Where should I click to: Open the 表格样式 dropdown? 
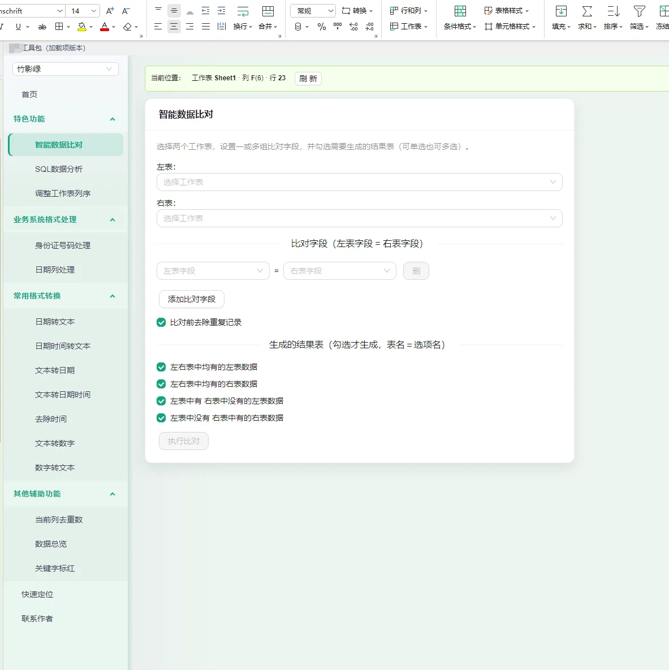[507, 11]
